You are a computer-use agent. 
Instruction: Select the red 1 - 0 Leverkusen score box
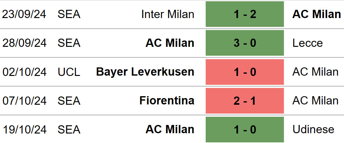point(244,72)
